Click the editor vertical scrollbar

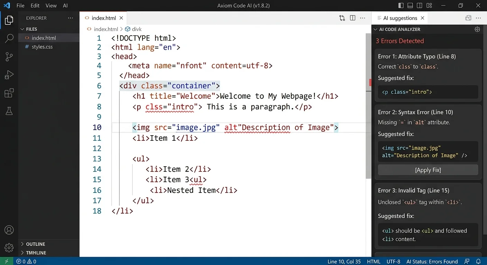click(368, 106)
